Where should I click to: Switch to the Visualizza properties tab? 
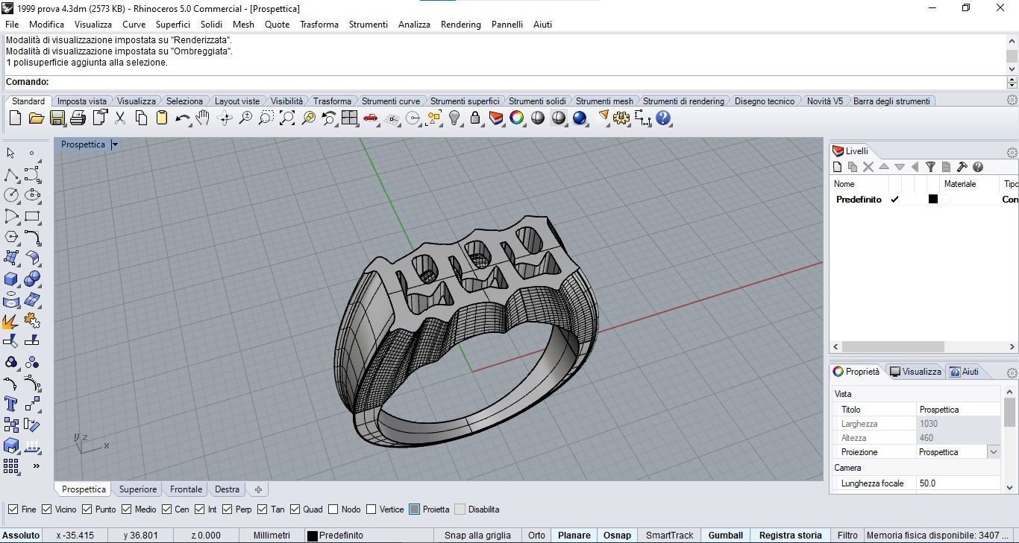point(915,372)
